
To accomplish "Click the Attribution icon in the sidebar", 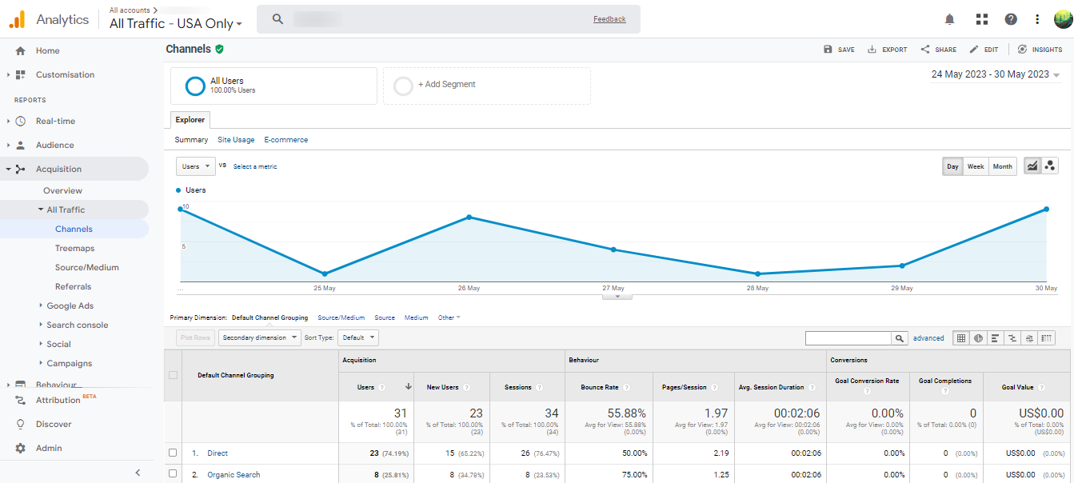I will coord(21,400).
